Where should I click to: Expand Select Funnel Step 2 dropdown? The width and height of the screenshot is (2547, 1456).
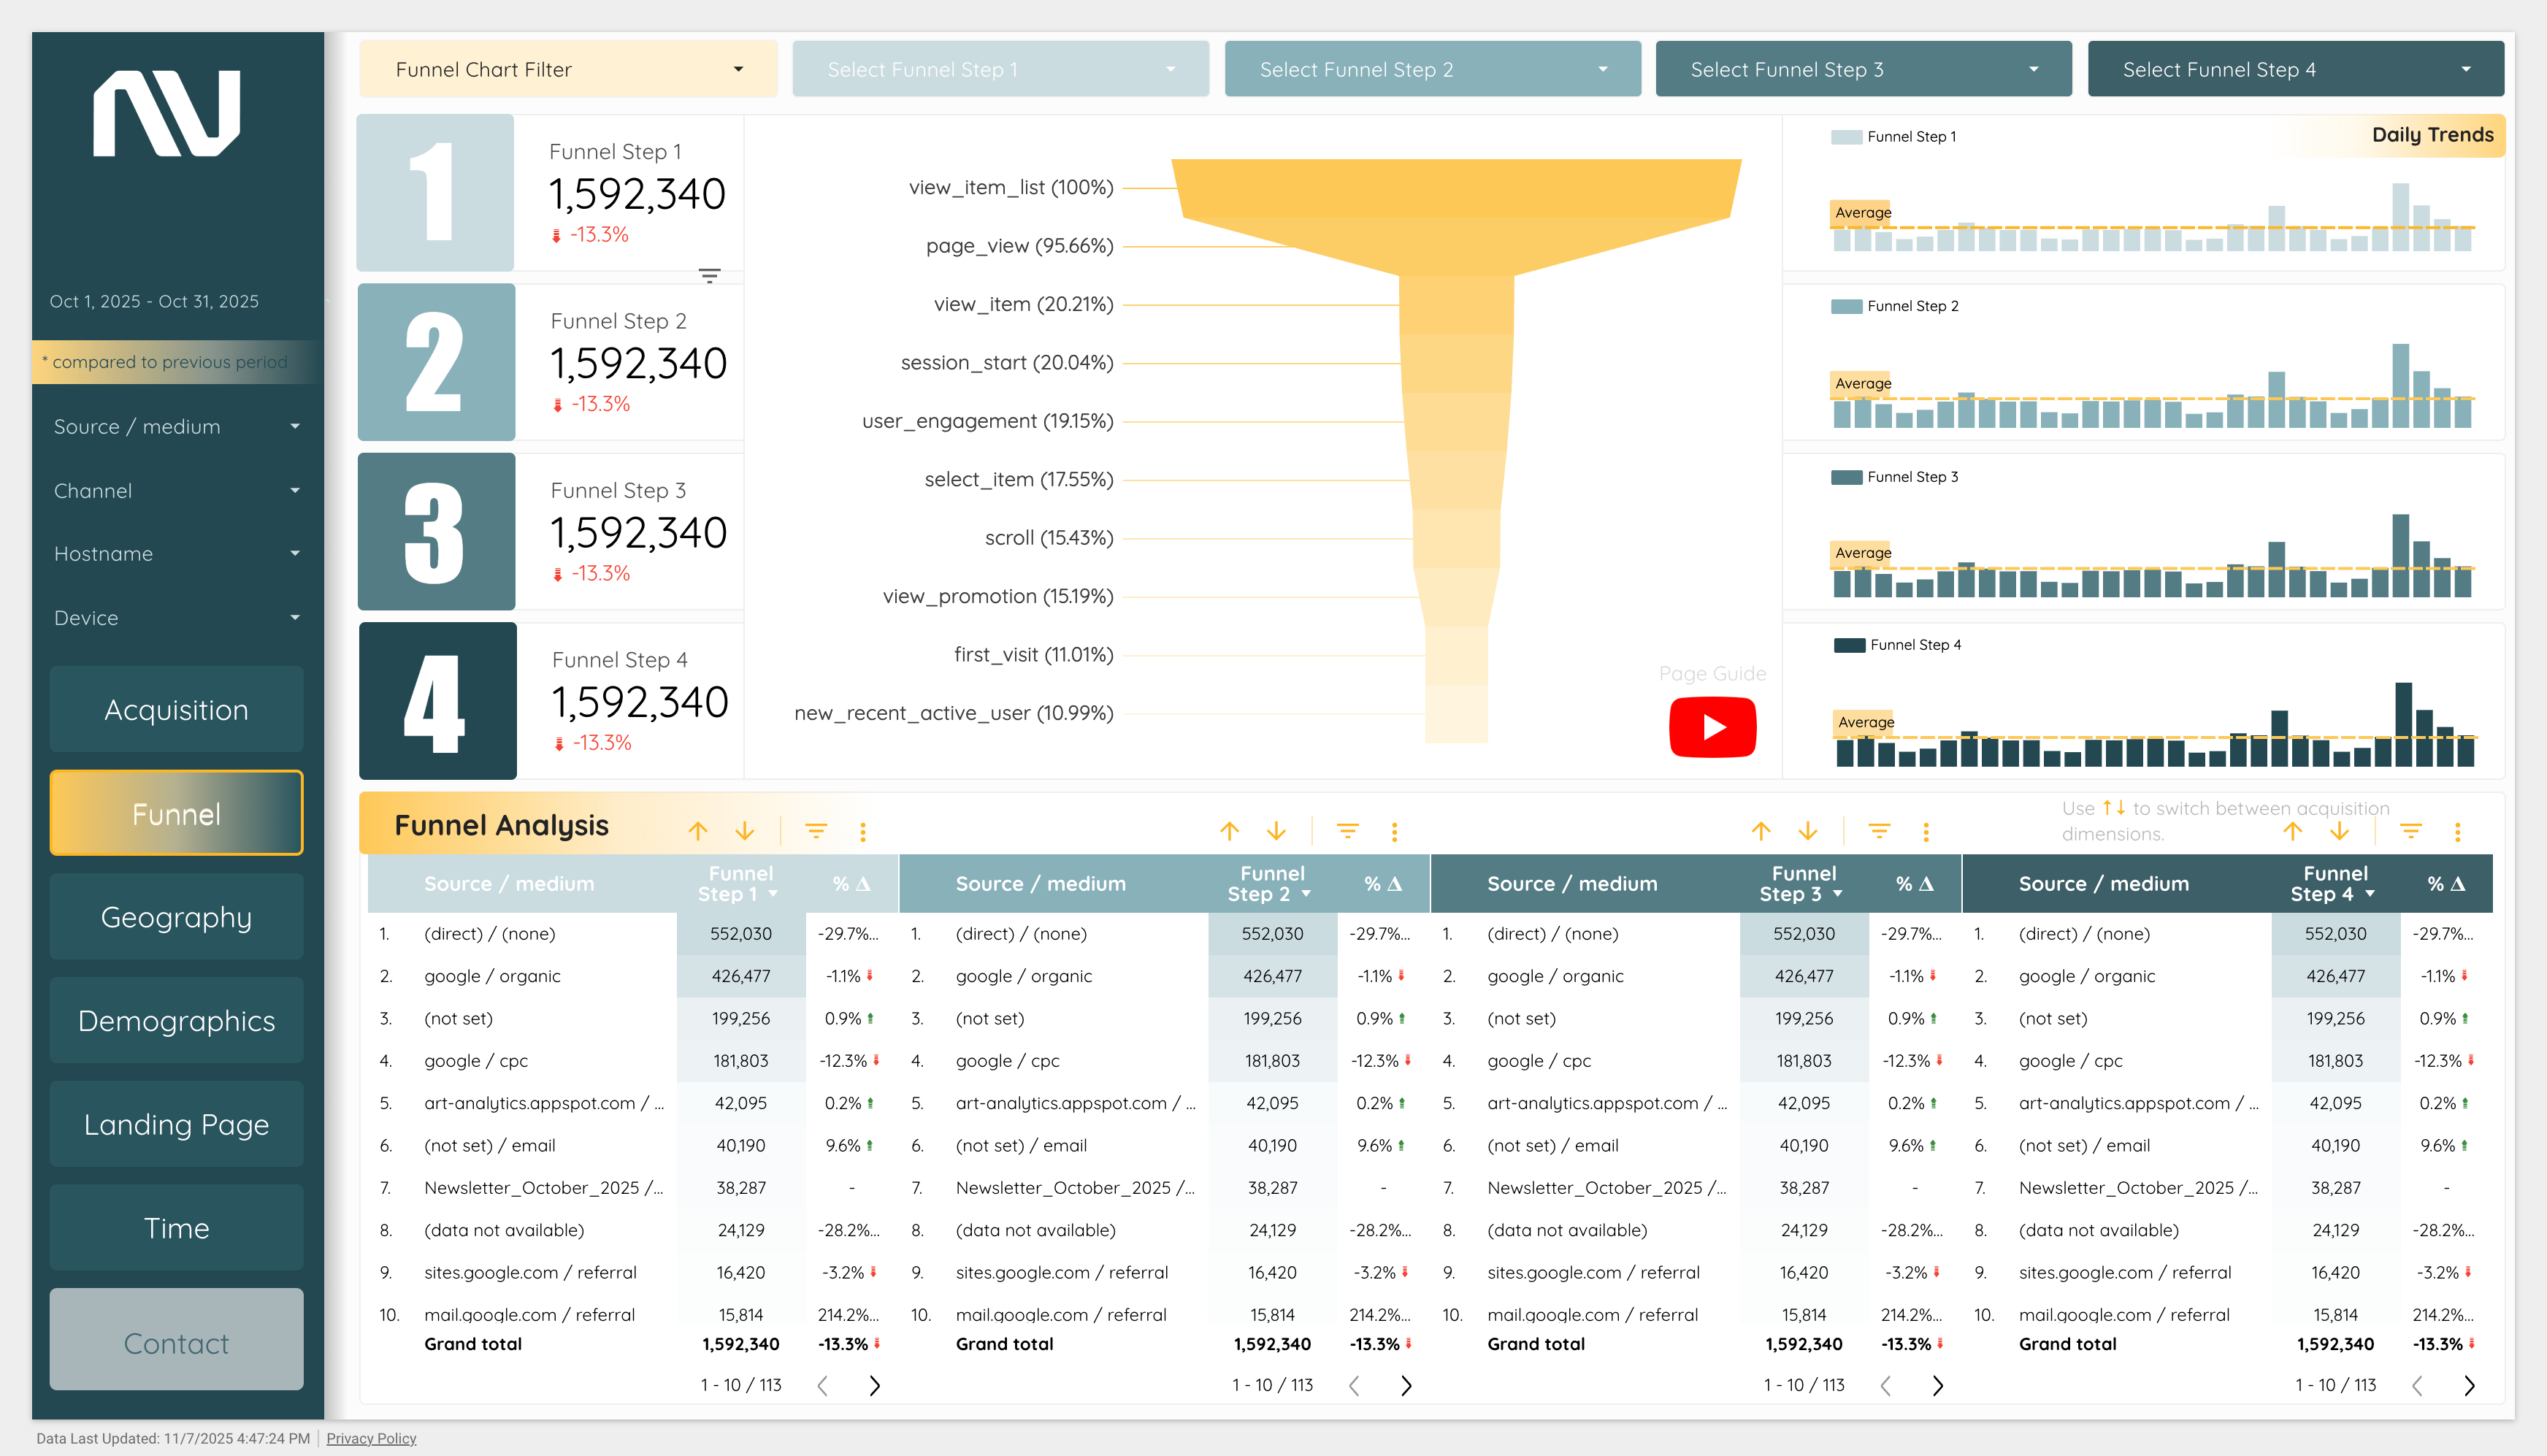click(x=1432, y=69)
